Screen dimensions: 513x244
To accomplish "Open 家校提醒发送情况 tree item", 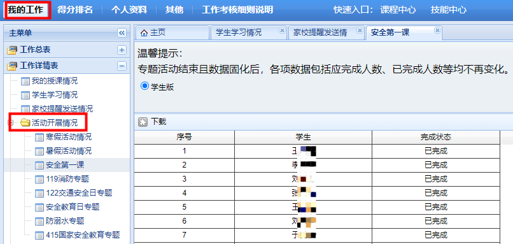I will click(x=62, y=109).
